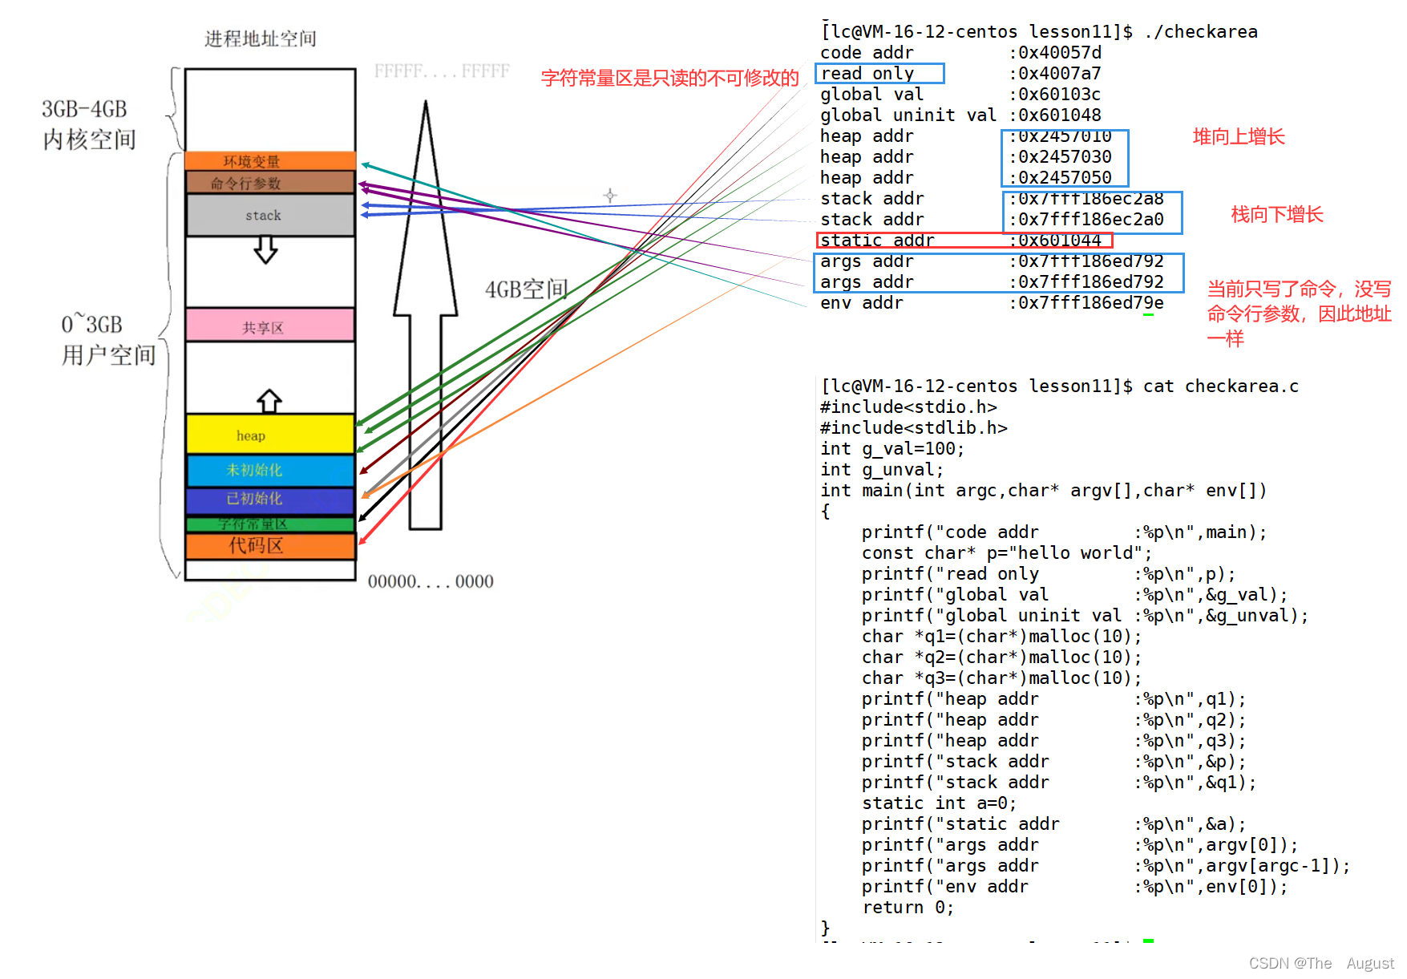The image size is (1407, 979).
Task: Click the printf heap addr line with q2
Action: tap(1054, 719)
